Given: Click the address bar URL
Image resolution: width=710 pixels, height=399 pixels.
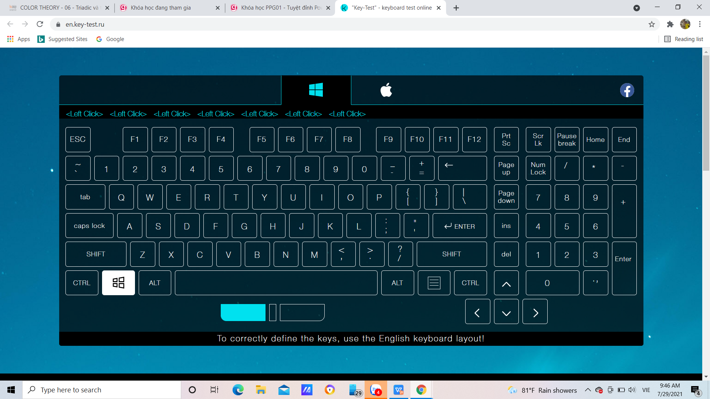Looking at the screenshot, I should coord(85,24).
